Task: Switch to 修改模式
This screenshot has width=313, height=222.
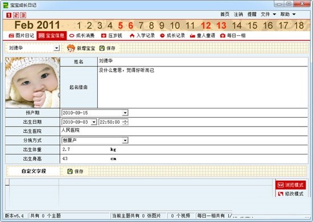Action: pos(291,194)
